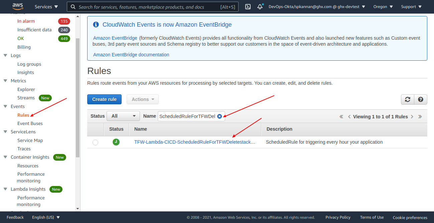Open the TFW-Lambda-CICD-ScheduledRule rule link

pyautogui.click(x=195, y=142)
